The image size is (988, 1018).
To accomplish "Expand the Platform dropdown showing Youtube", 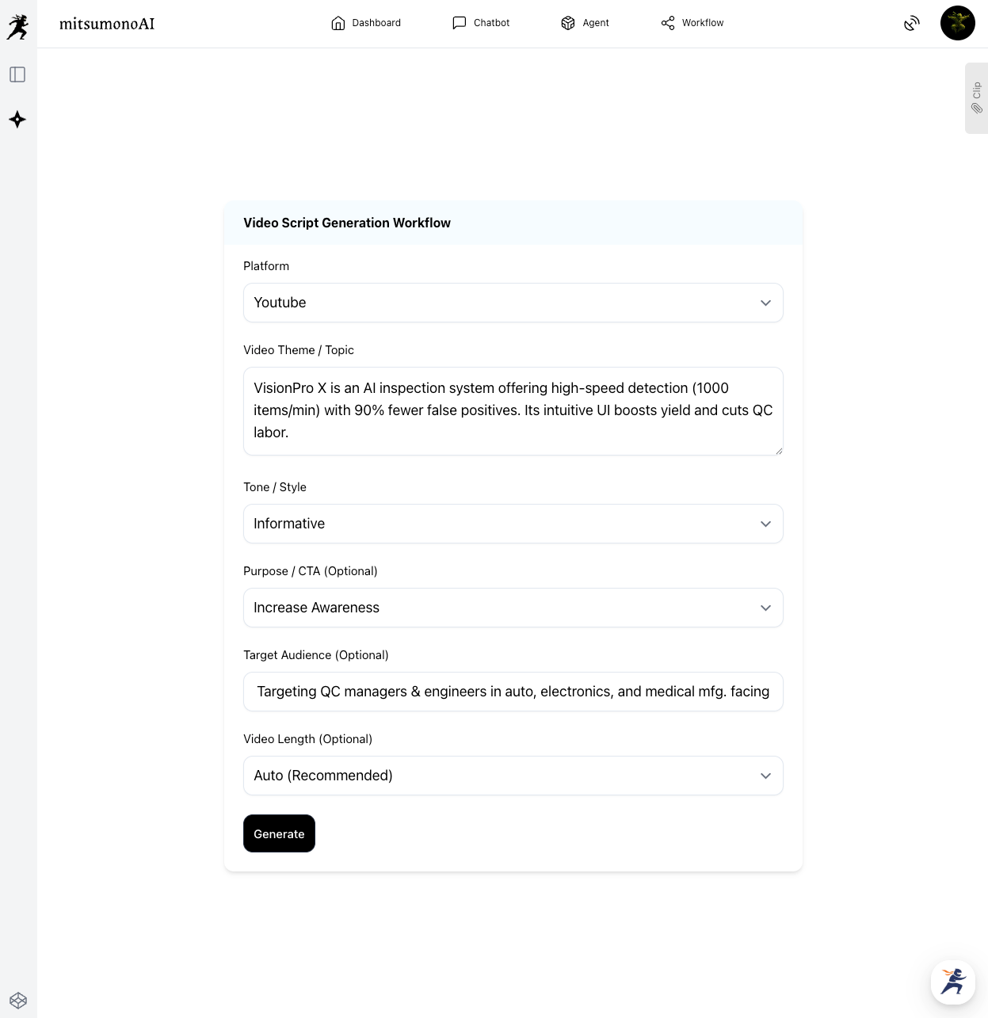I will coord(513,303).
